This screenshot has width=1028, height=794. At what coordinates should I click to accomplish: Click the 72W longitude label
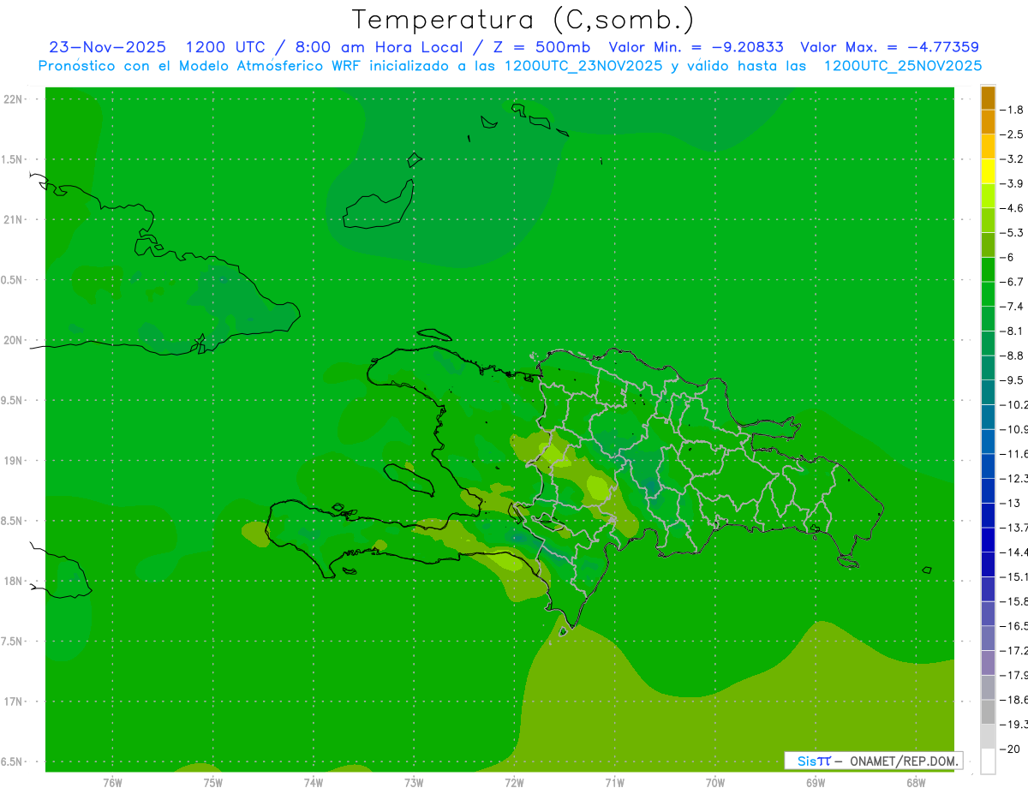click(x=514, y=782)
